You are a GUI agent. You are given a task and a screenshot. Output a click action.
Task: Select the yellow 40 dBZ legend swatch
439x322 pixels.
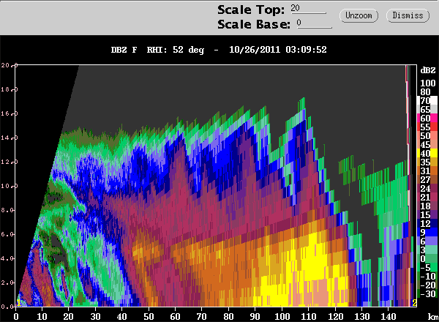(x=427, y=153)
